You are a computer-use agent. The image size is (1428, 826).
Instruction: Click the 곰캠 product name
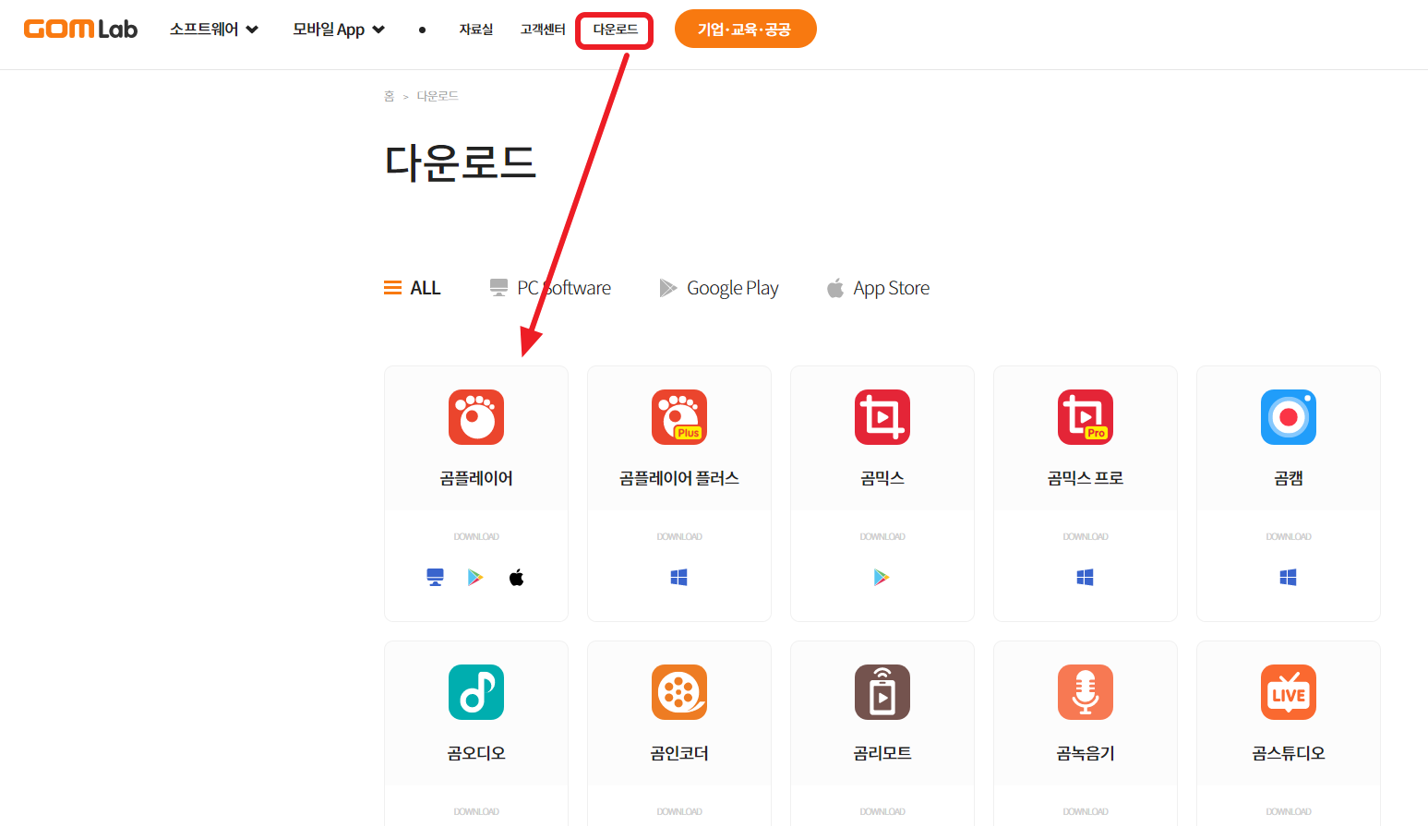pos(1289,478)
